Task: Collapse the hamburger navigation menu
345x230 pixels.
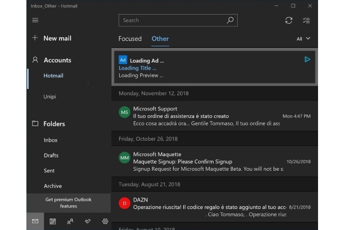Action: [x=35, y=20]
